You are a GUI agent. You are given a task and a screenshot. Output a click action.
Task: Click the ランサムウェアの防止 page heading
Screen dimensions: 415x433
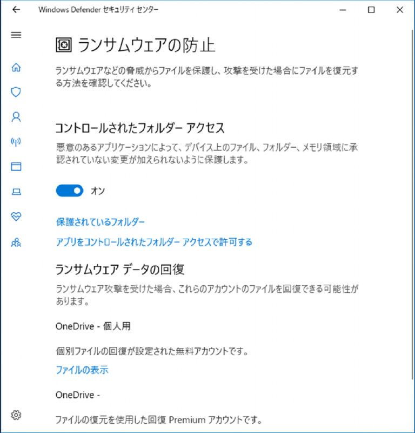(x=146, y=45)
